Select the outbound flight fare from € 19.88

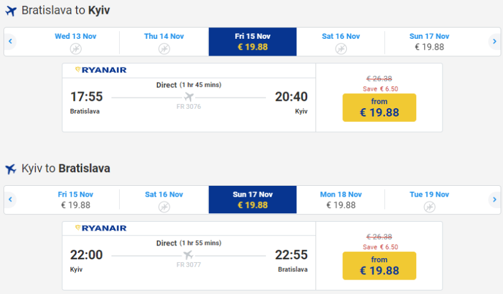pyautogui.click(x=379, y=108)
